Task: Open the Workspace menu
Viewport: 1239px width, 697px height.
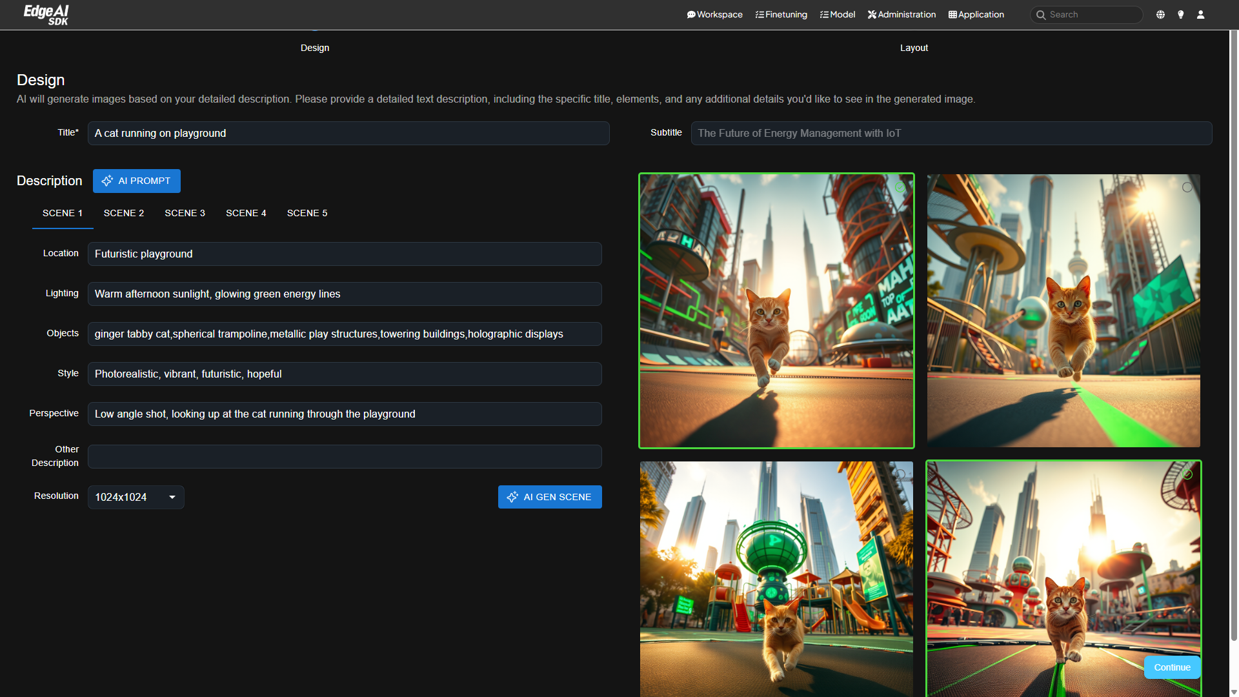Action: coord(714,14)
